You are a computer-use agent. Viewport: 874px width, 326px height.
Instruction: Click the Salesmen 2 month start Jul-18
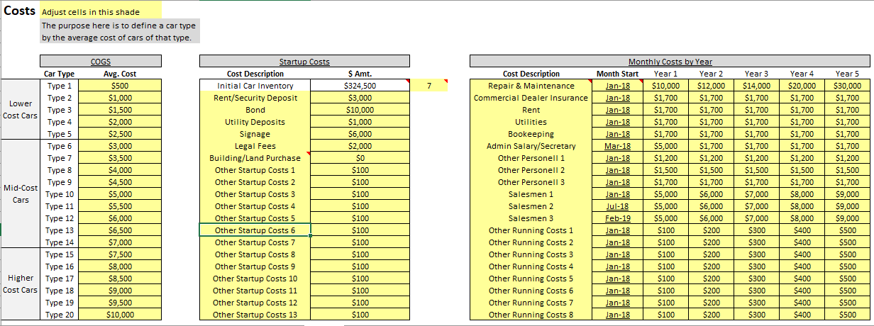(x=618, y=206)
